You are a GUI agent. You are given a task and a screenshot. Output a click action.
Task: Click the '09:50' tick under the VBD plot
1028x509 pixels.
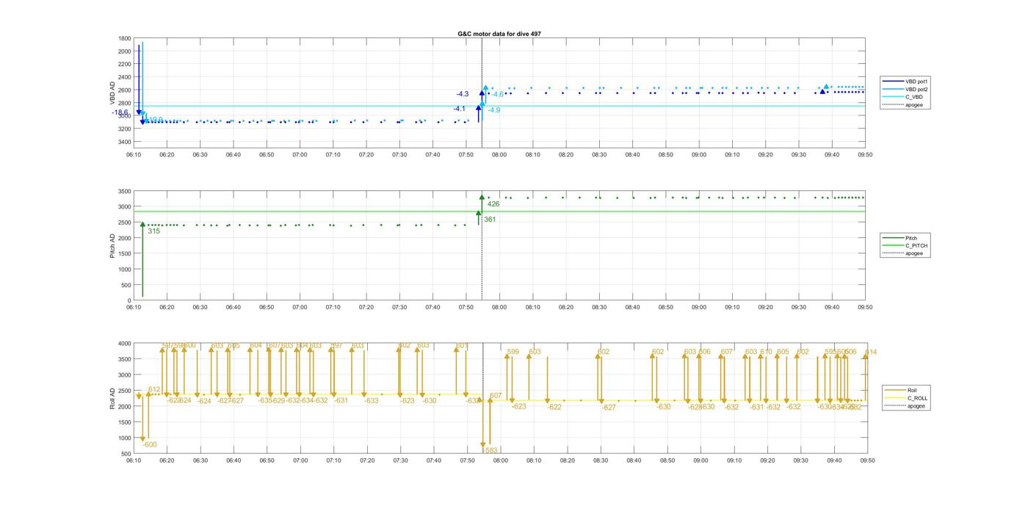tap(865, 155)
